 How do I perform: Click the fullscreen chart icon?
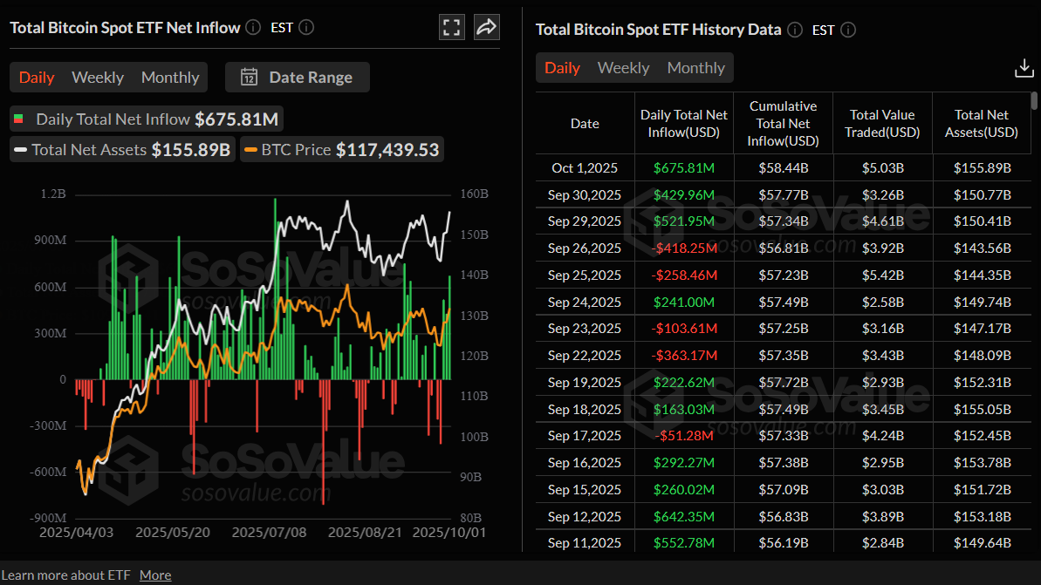451,27
